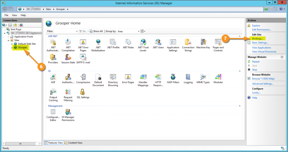Open the Providers feature
The height and width of the screenshot is (152, 288).
click(x=53, y=59)
